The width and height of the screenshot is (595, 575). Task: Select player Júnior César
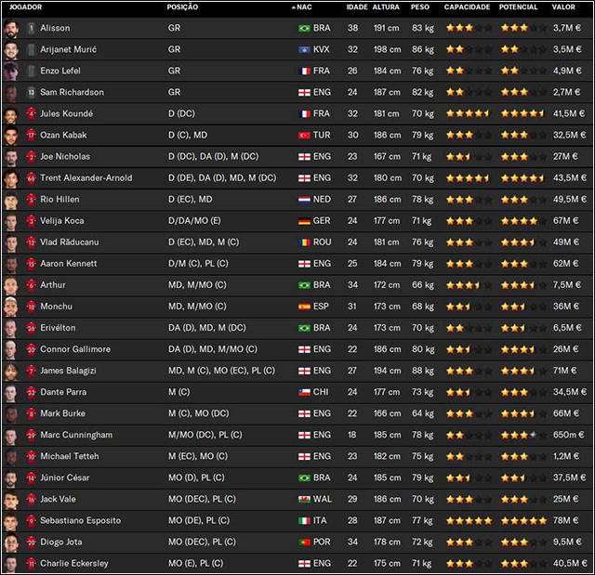[65, 477]
